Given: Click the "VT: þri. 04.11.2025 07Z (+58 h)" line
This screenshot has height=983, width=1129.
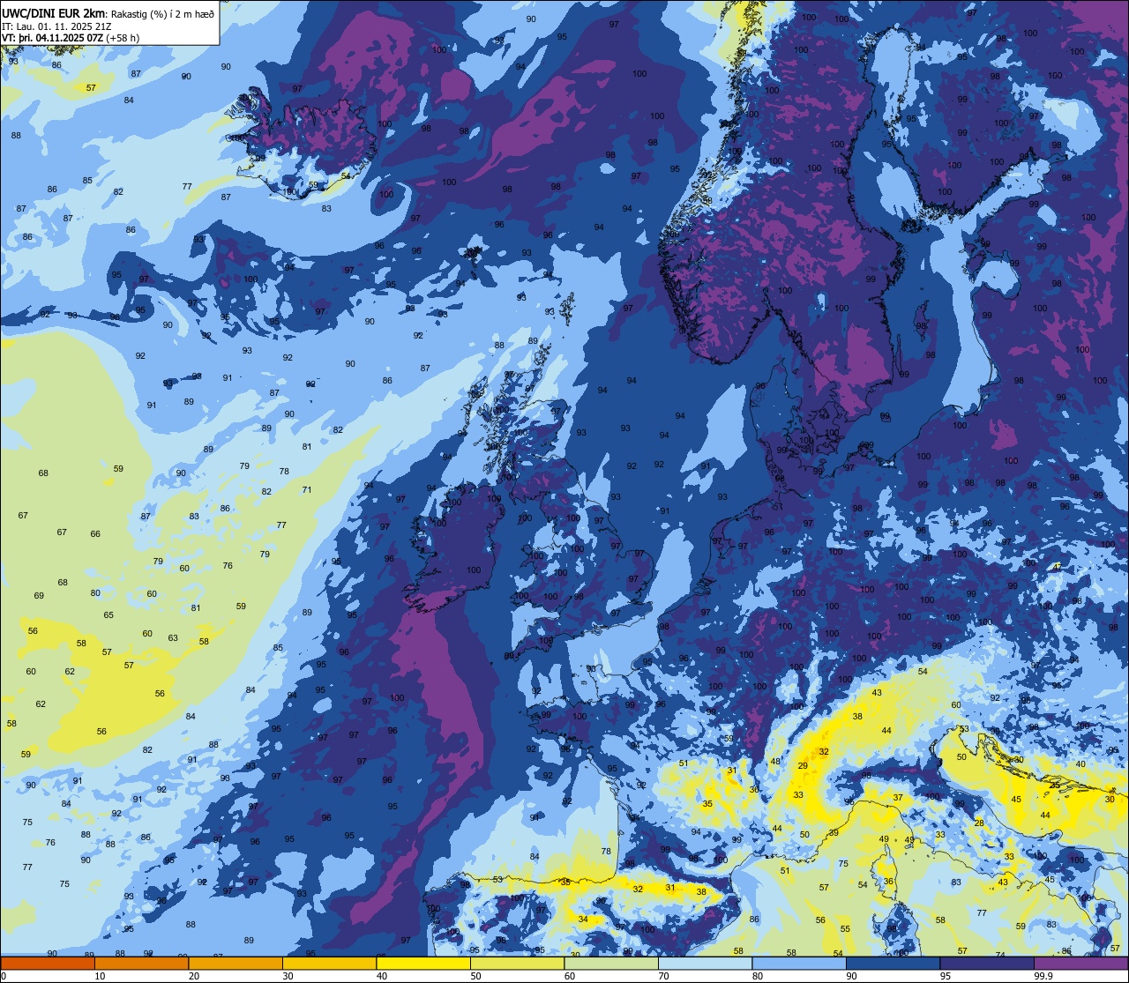Looking at the screenshot, I should (71, 38).
